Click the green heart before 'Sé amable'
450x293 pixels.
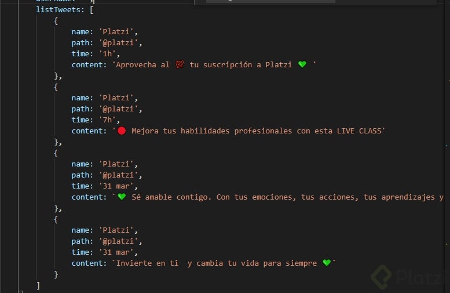[122, 197]
